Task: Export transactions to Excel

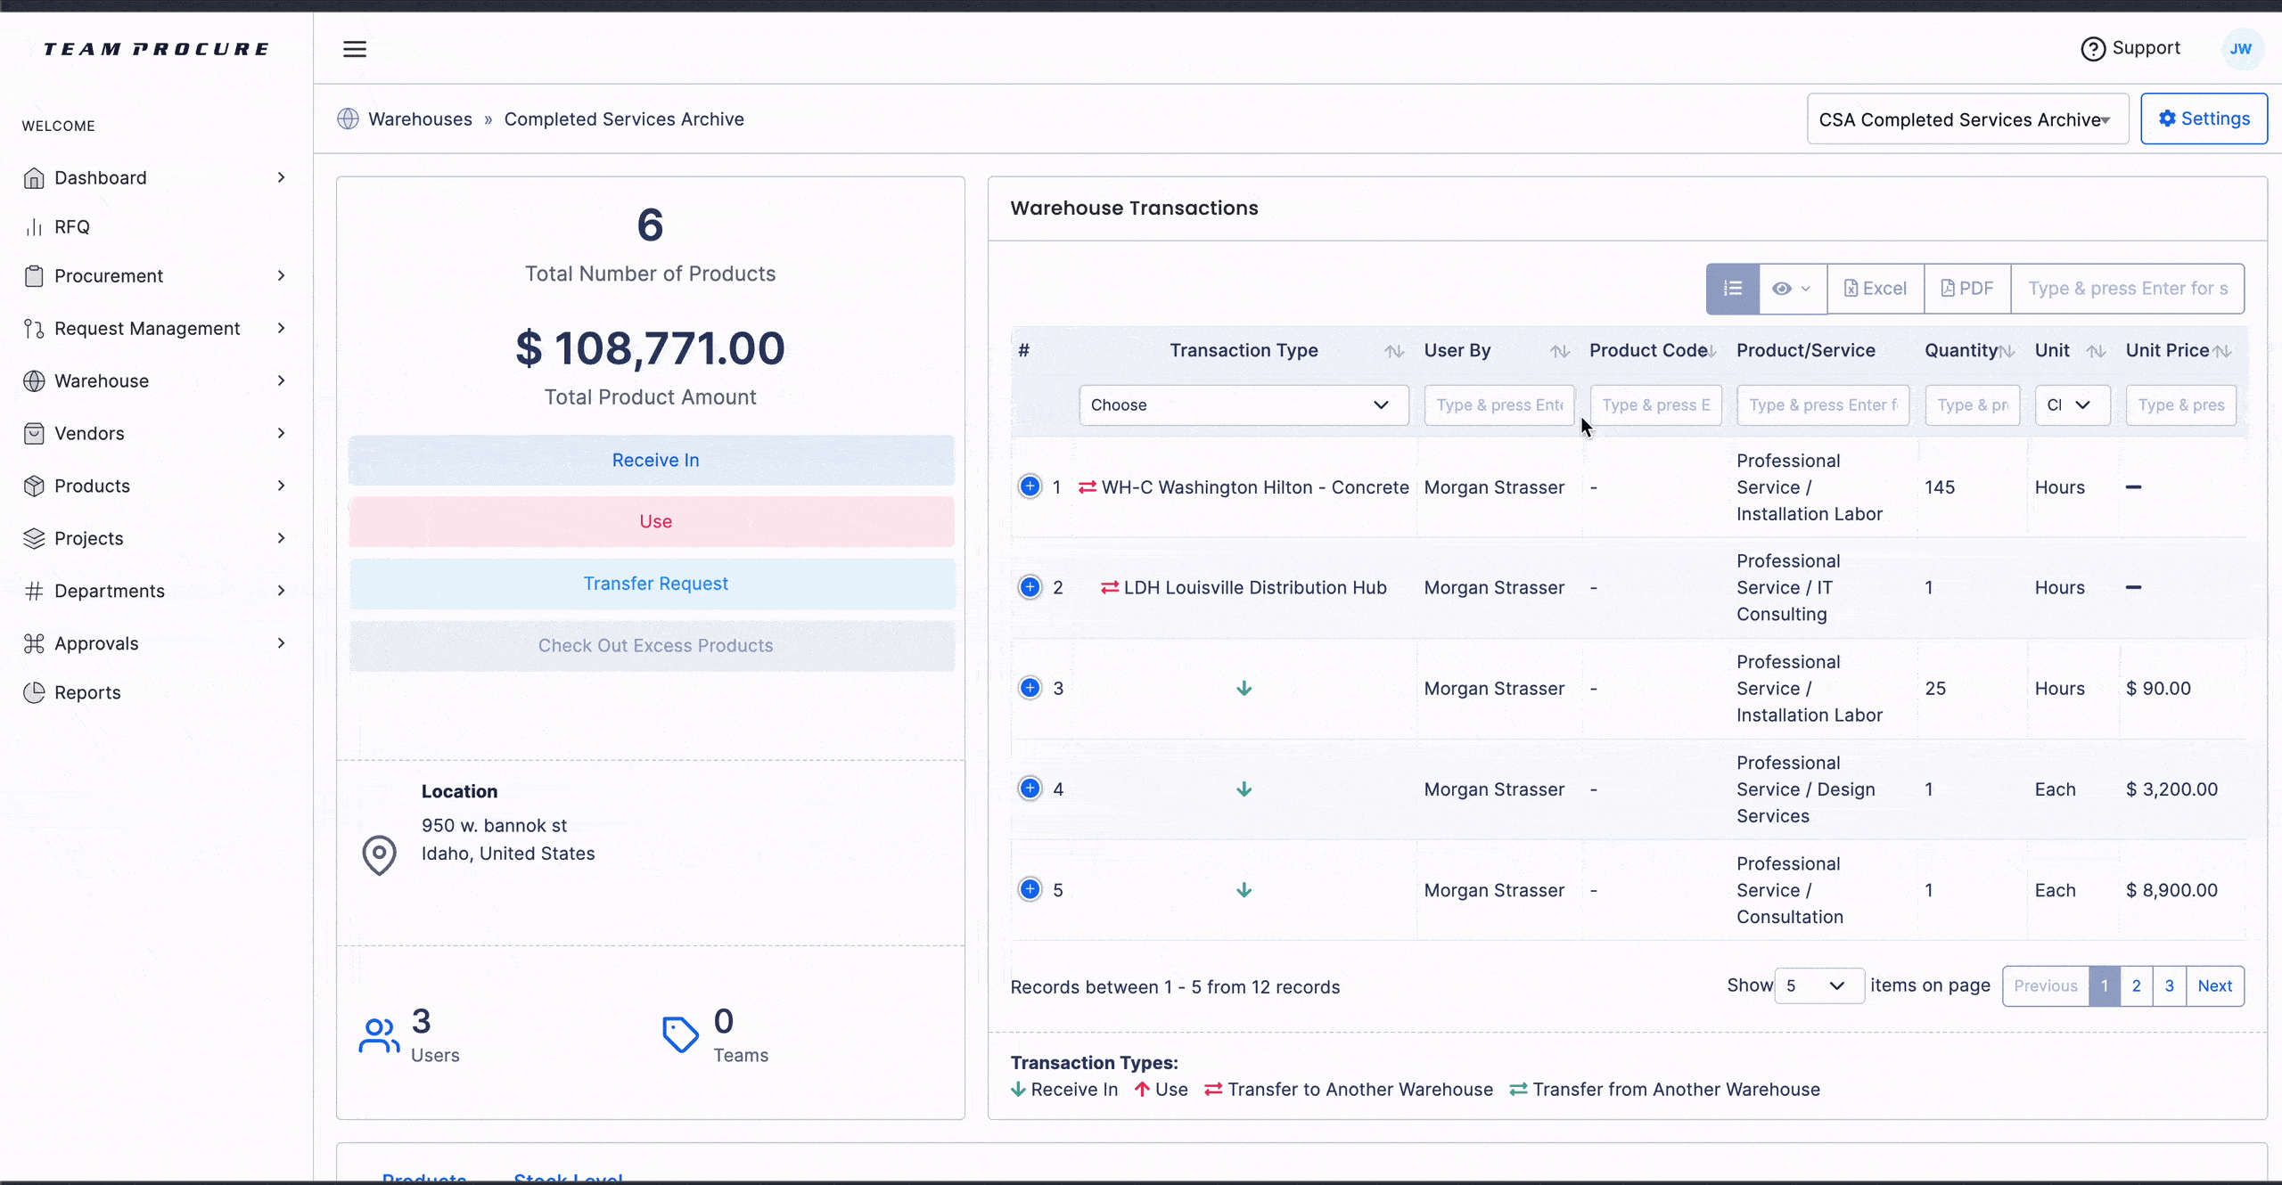Action: pyautogui.click(x=1876, y=289)
